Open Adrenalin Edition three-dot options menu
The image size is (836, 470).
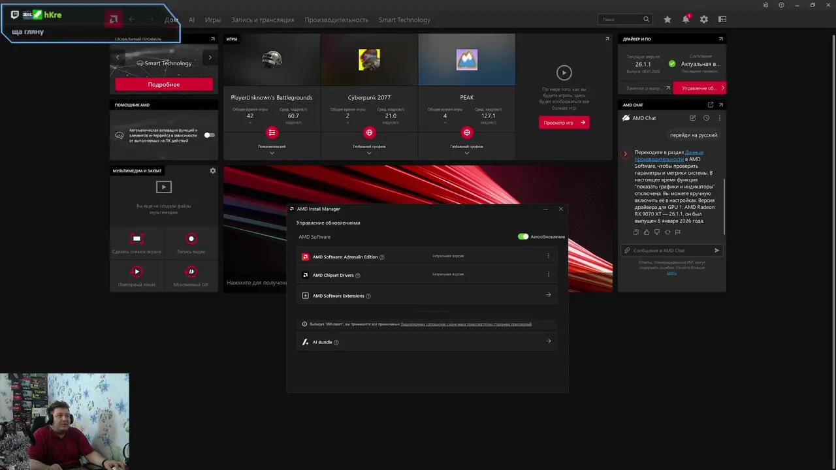[x=548, y=256]
